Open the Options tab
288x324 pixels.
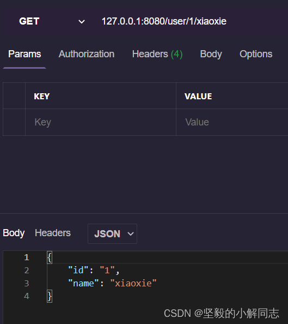256,54
